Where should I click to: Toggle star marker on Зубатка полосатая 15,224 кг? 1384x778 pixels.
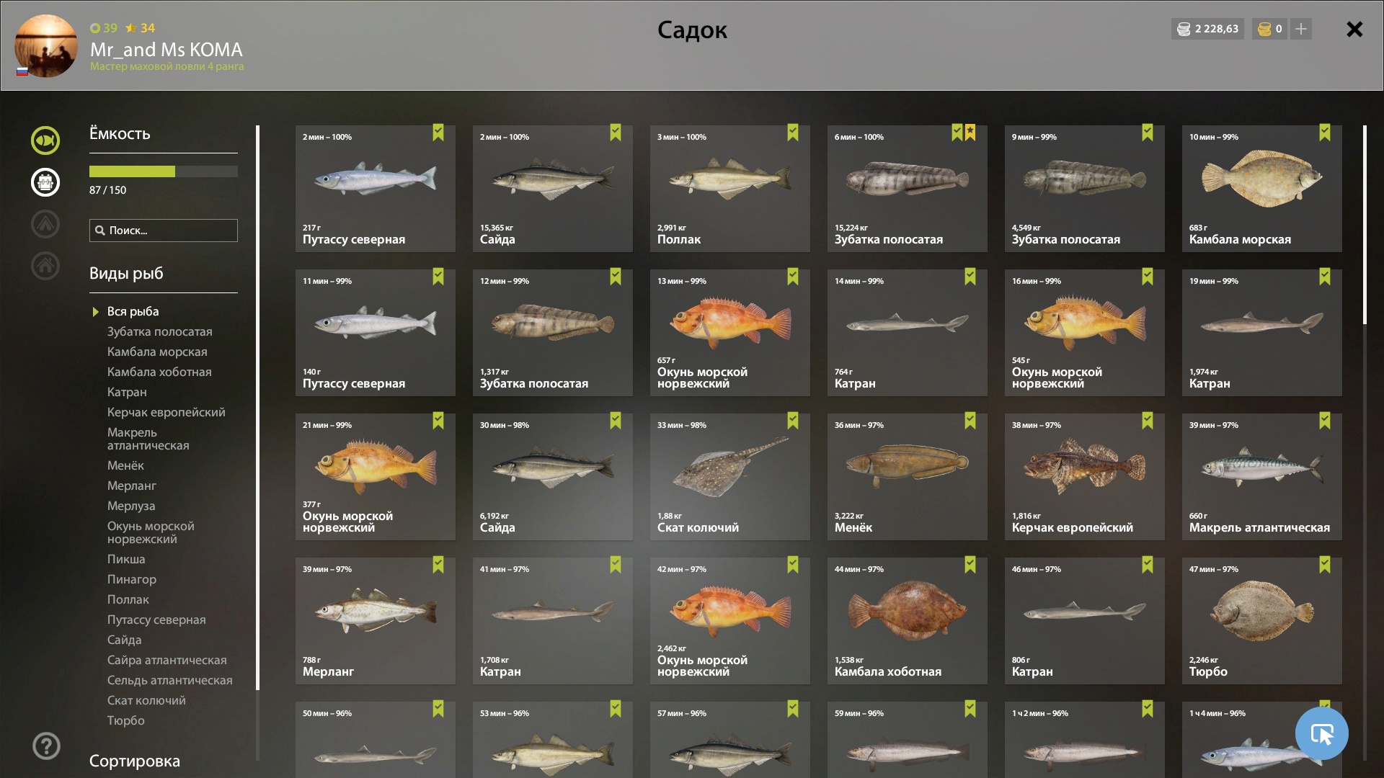970,133
